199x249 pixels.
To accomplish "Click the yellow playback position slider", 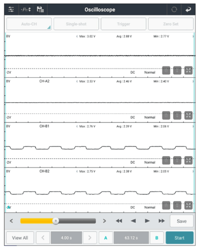I will (x=58, y=221).
